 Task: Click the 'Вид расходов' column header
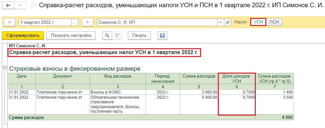click(x=118, y=78)
